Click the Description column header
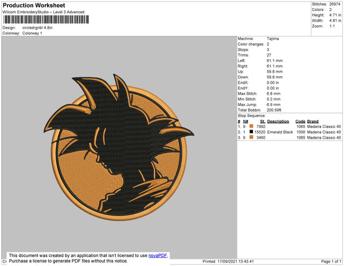This screenshot has width=344, height=266. point(278,122)
